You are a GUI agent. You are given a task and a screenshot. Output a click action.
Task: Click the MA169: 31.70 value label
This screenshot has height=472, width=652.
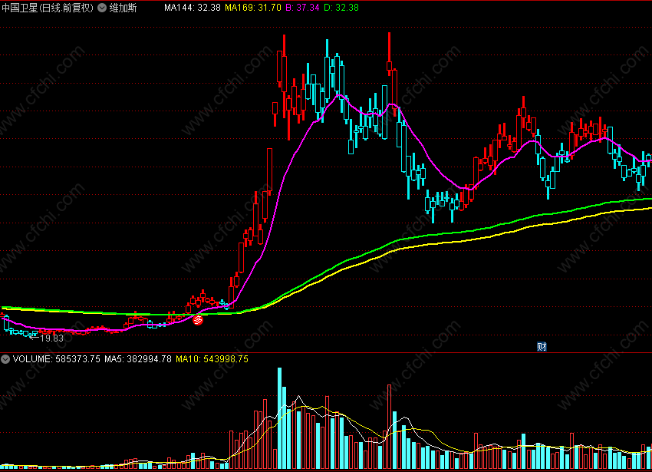(x=253, y=8)
